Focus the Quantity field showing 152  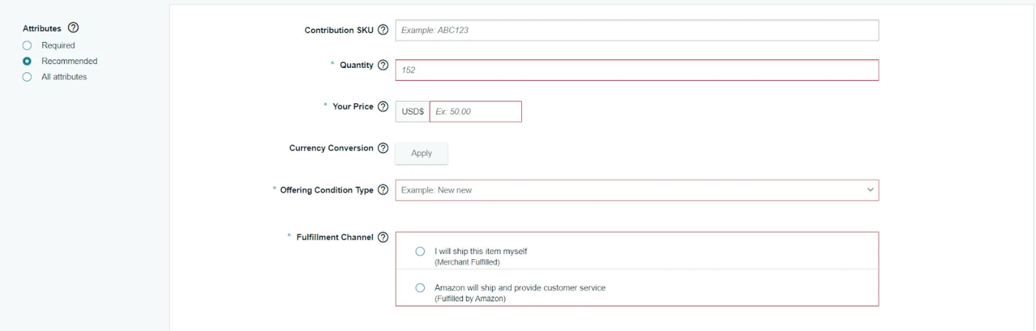coord(637,70)
